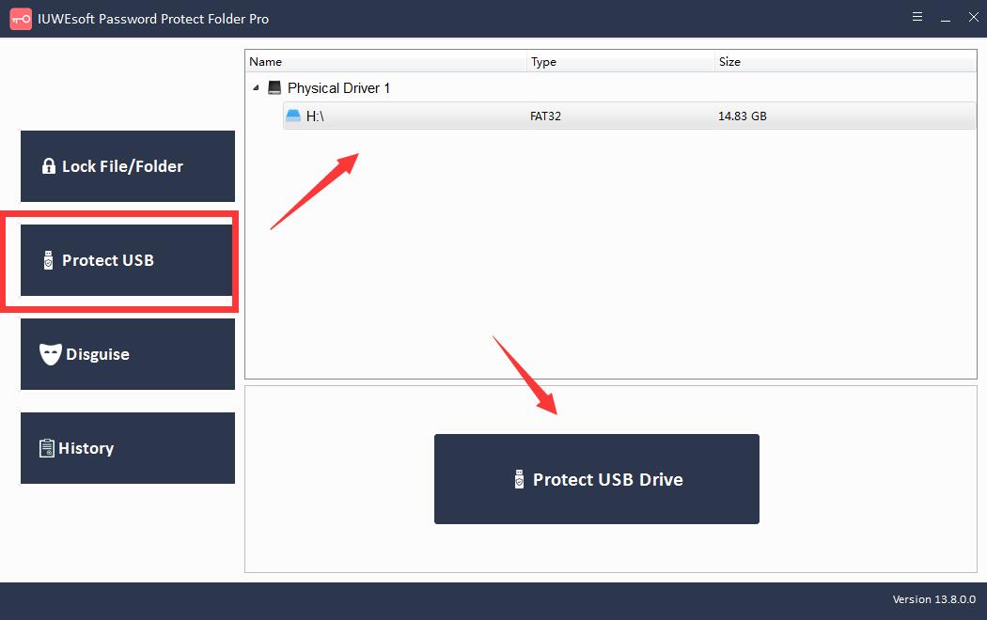Viewport: 987px width, 620px height.
Task: Collapse the Physical Driver 1 tree node
Action: coord(257,88)
